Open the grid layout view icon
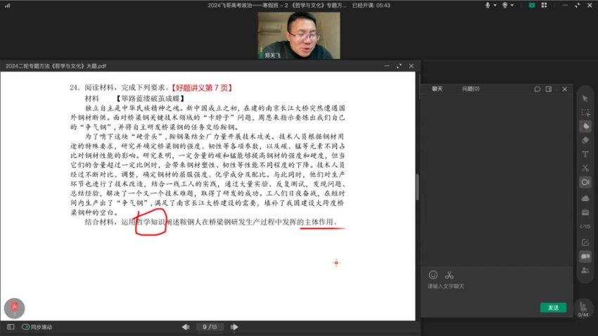598x336 pixels. pyautogui.click(x=545, y=6)
